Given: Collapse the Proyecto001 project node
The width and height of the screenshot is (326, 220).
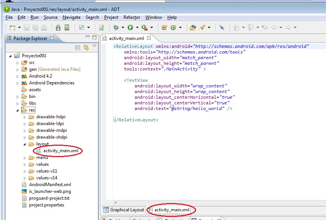Looking at the screenshot, I should 11,56.
